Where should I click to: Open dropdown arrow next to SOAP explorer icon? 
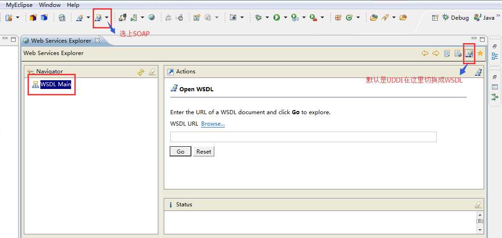[107, 17]
